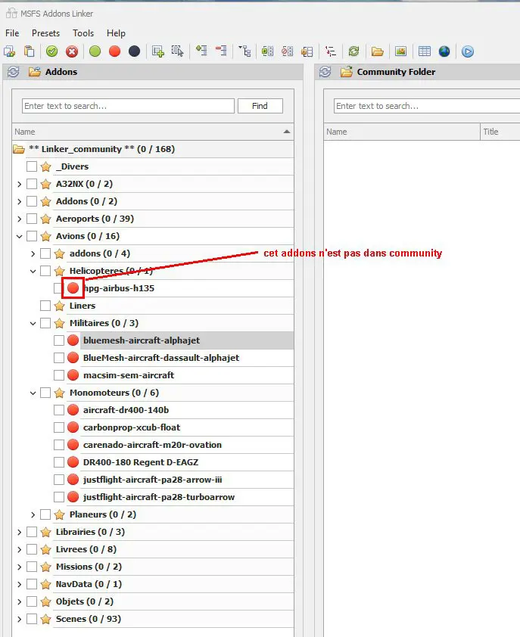Open the Help menu
The height and width of the screenshot is (637, 520).
(x=116, y=33)
